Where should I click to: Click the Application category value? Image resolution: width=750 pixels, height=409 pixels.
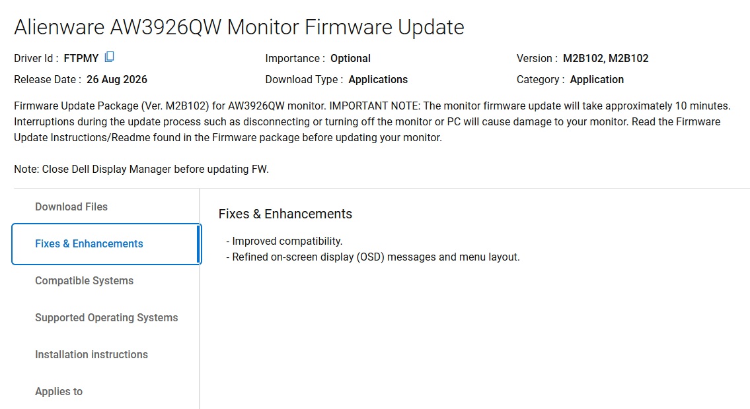[597, 80]
